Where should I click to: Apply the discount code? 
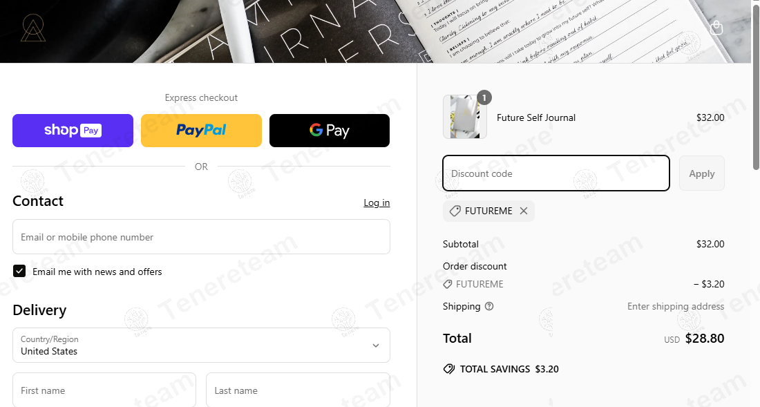coord(702,173)
